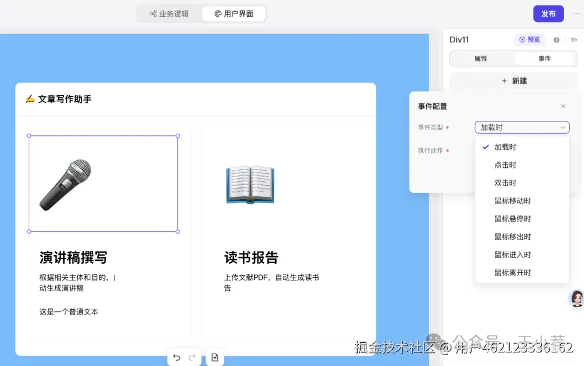Close the 事件配置 panel
584x366 pixels.
563,106
